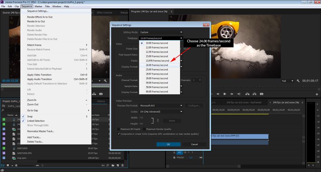Click OK in Sequence Settings dialog

point(168,144)
